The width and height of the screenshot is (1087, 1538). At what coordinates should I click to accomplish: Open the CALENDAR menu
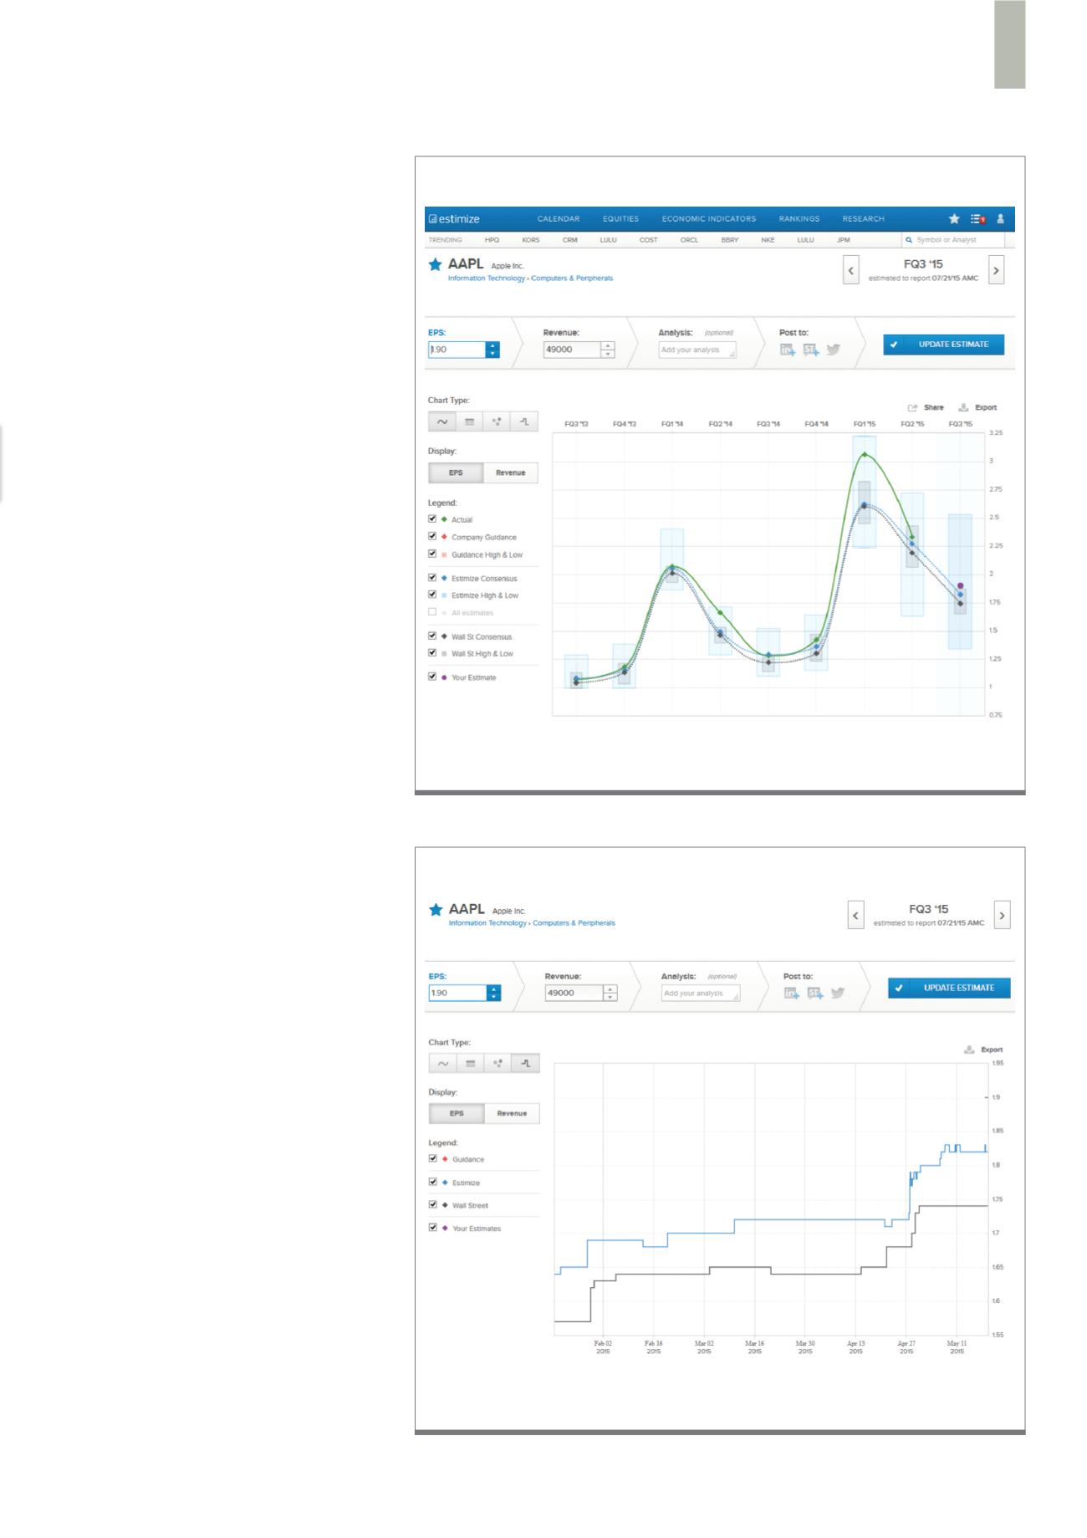pos(559,219)
